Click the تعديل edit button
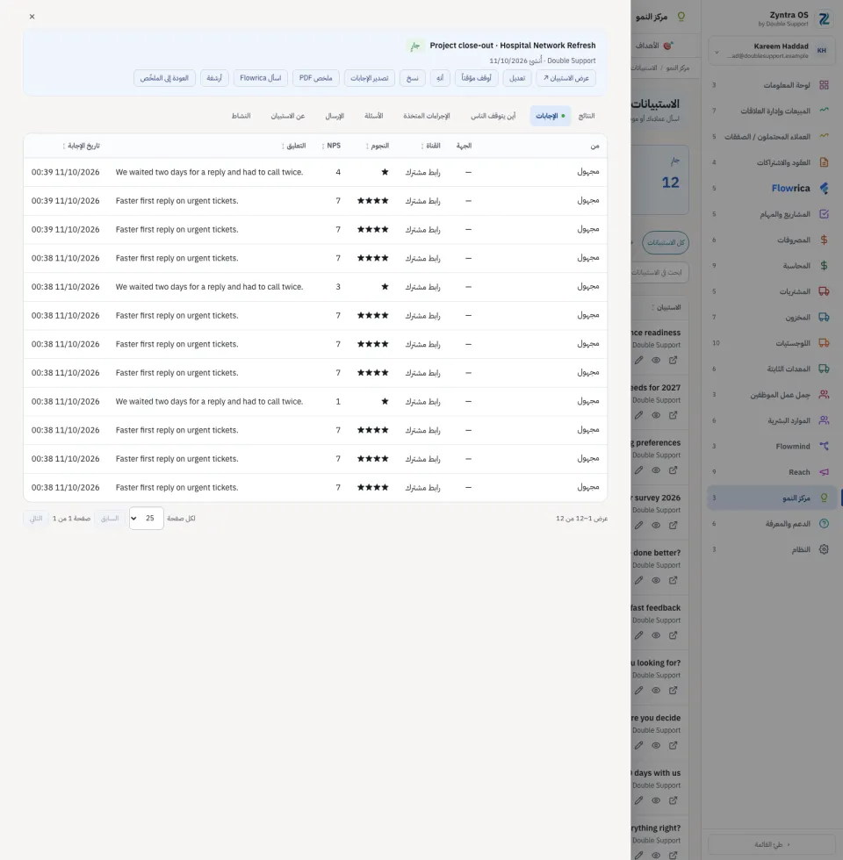Screen dimensions: 843x860 [x=517, y=78]
